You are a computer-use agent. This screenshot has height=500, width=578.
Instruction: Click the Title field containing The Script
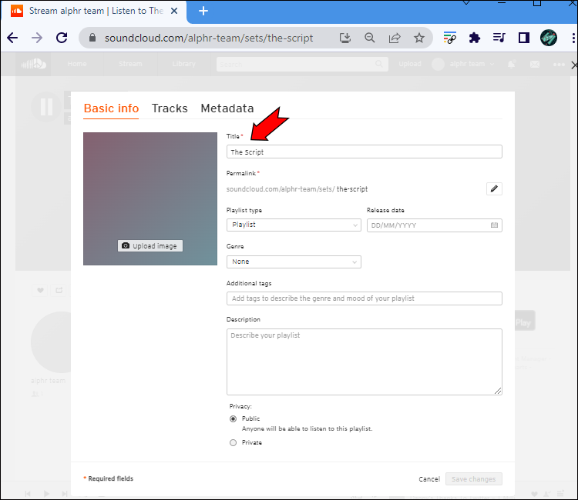tap(365, 152)
